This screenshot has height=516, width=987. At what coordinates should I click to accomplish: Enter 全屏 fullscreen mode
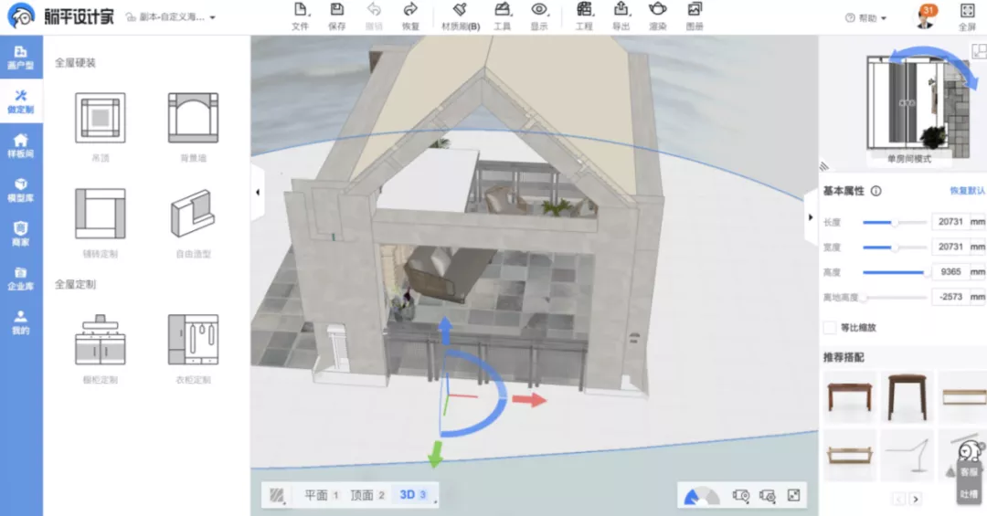[967, 17]
